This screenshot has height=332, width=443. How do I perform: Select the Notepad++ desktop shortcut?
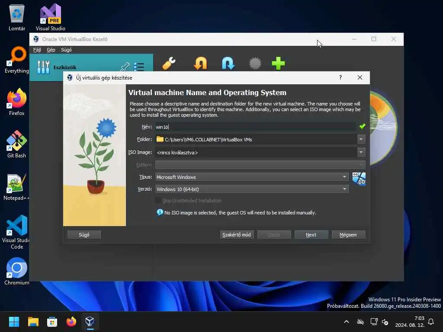[x=17, y=187]
